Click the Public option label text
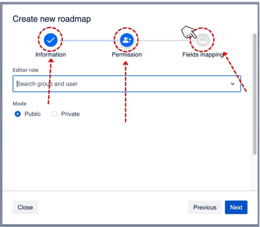The width and height of the screenshot is (260, 227). 32,114
